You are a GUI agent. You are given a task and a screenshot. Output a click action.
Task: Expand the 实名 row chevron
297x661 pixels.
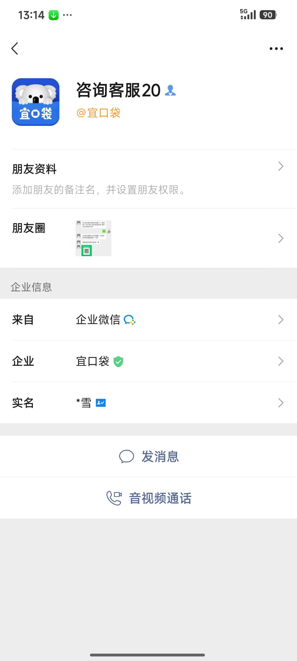pyautogui.click(x=280, y=403)
